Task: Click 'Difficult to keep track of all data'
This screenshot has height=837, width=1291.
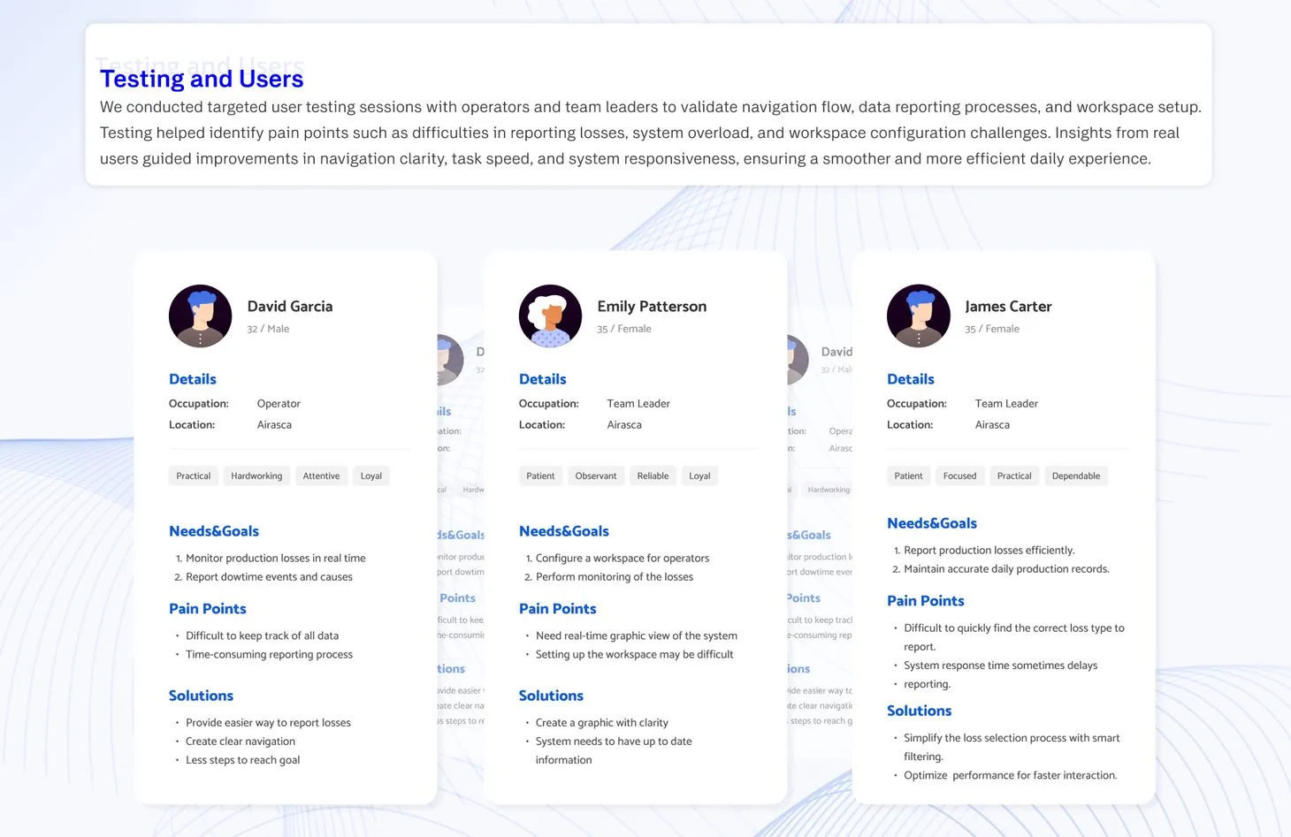Action: [262, 635]
